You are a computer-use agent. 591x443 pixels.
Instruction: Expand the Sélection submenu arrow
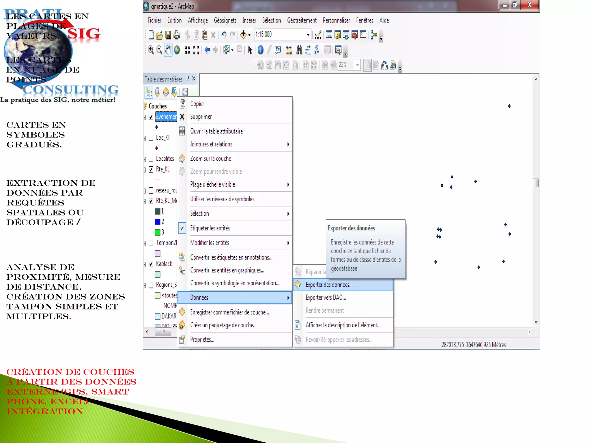pos(288,214)
